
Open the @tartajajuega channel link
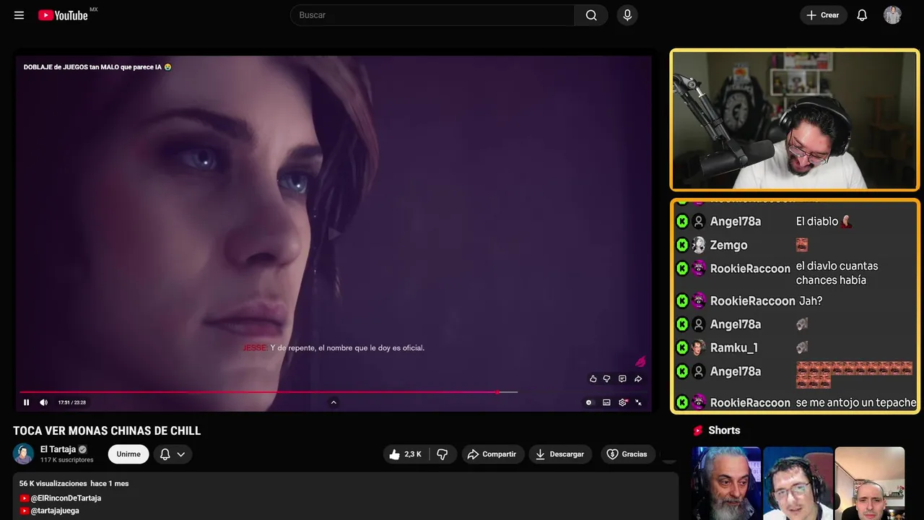tap(55, 511)
